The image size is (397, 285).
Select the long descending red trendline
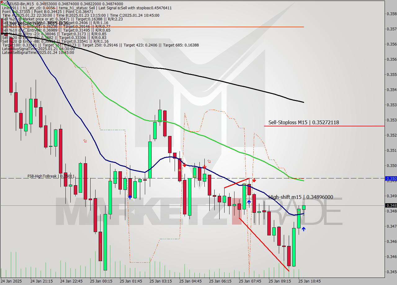click(x=264, y=244)
